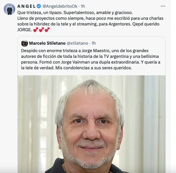Click the blue verified badge

[39, 6]
